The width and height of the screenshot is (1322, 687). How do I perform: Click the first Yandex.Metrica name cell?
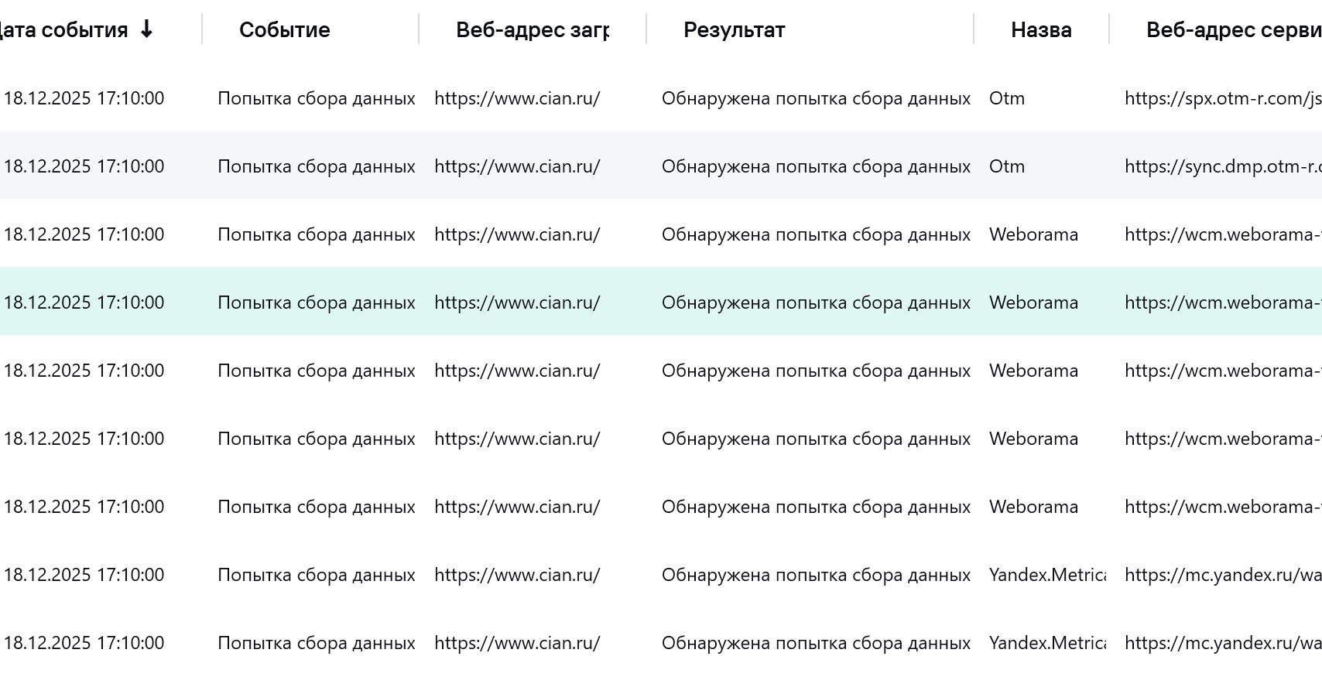(x=1046, y=575)
